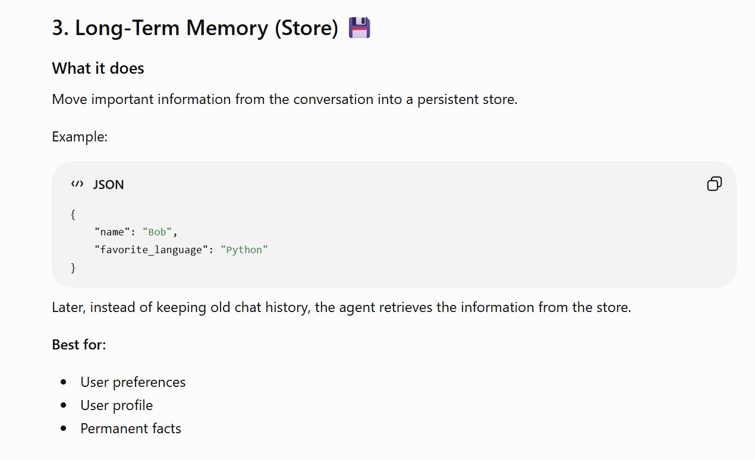The image size is (755, 460).
Task: Click the "Bob" string value in code
Action: coord(158,232)
